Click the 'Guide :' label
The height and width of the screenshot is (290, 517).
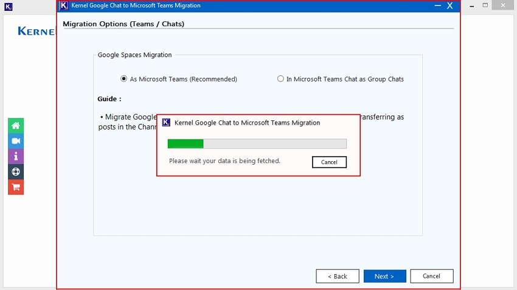[109, 99]
